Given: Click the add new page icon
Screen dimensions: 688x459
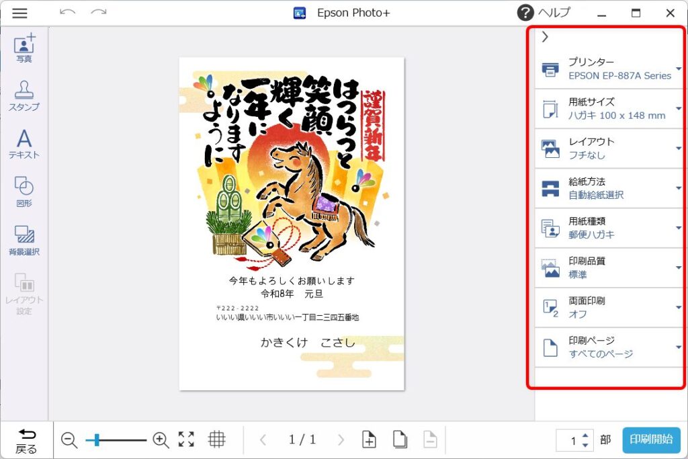Looking at the screenshot, I should pos(369,440).
